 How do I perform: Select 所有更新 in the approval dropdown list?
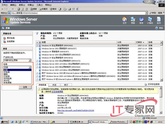pyautogui.click(x=17, y=83)
